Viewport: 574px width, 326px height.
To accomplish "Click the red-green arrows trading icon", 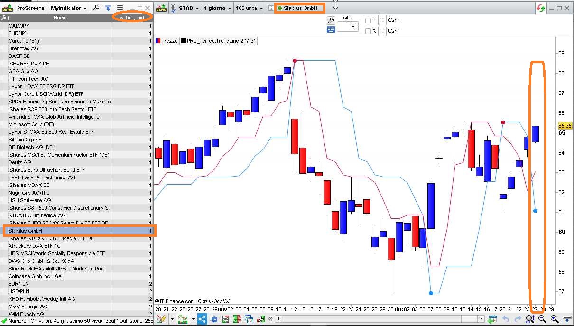I will click(260, 319).
